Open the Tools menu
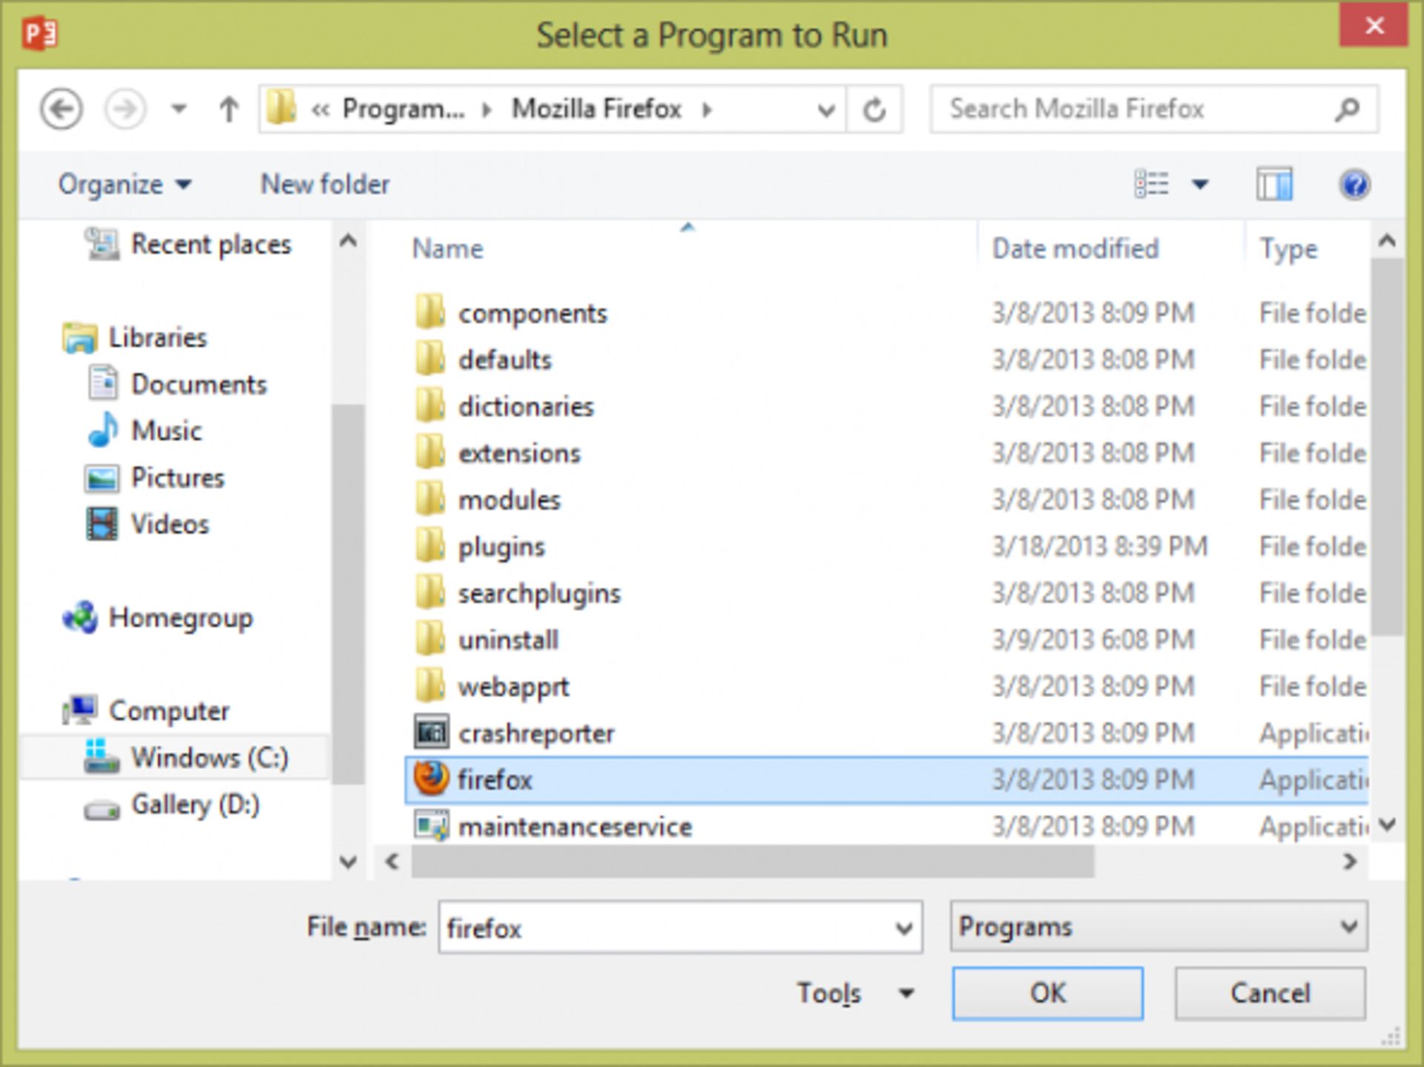 point(854,993)
